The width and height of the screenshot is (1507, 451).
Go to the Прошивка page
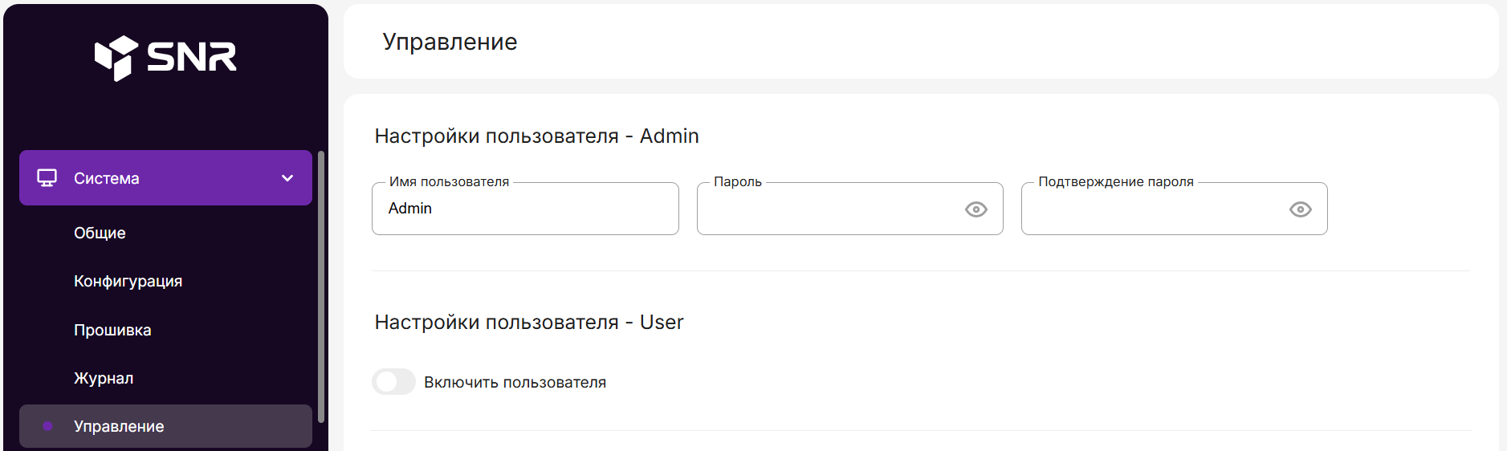[112, 330]
